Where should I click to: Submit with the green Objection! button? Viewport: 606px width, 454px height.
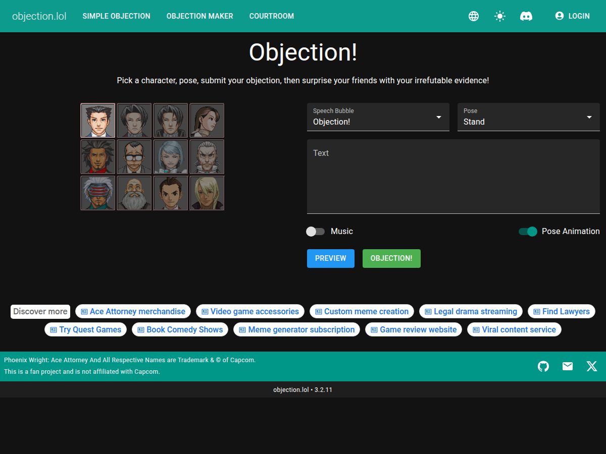click(391, 258)
